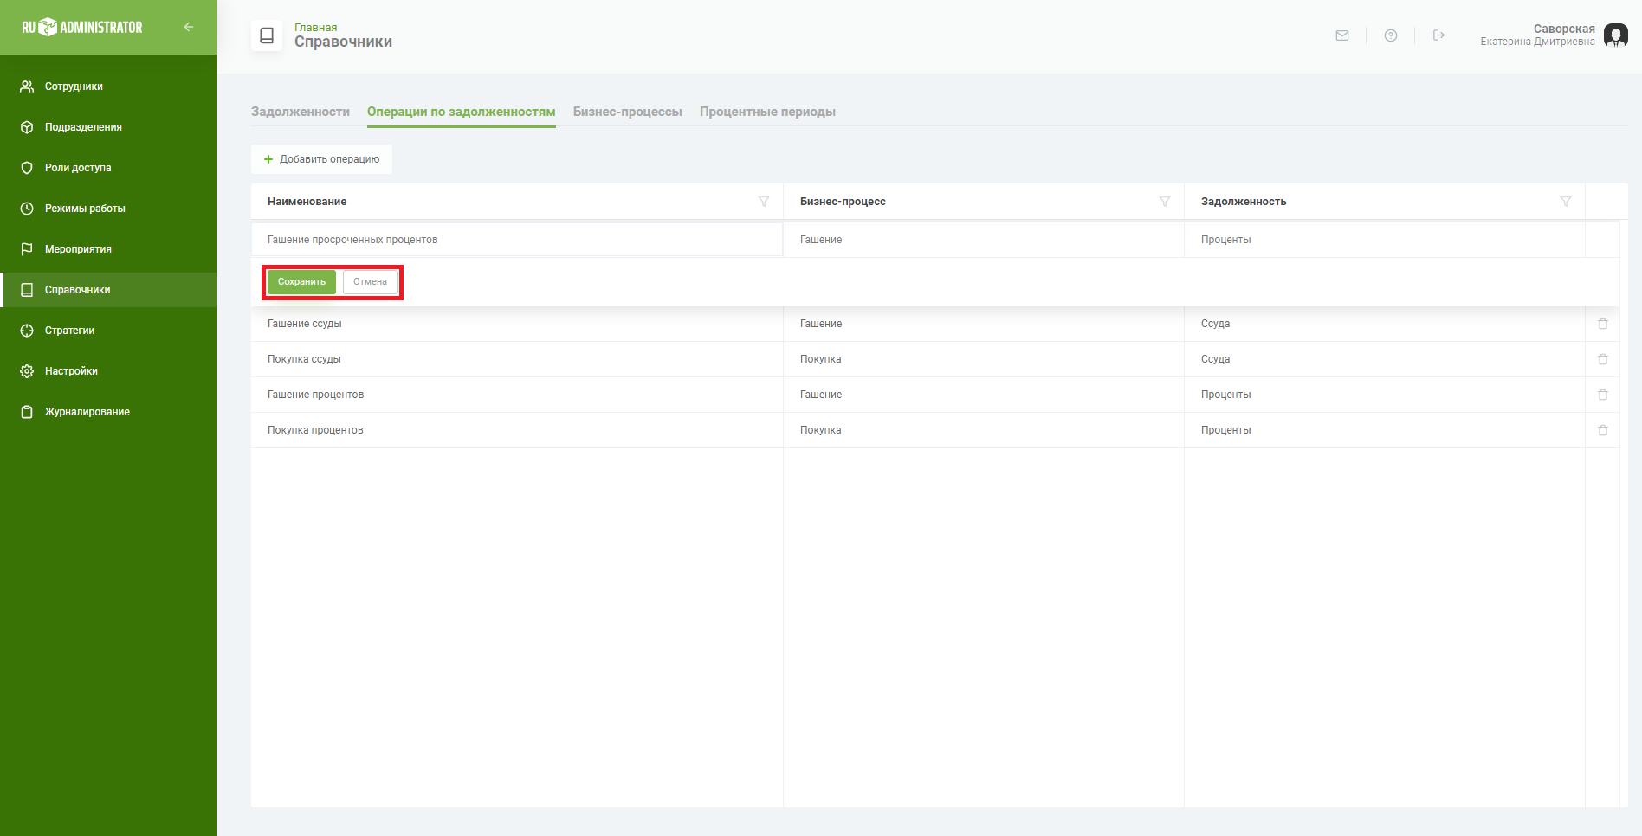Image resolution: width=1642 pixels, height=836 pixels.
Task: Sort by Задолженность column header
Action: coord(1244,202)
